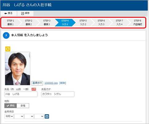Click the yellow rotate image icon

tap(8, 49)
